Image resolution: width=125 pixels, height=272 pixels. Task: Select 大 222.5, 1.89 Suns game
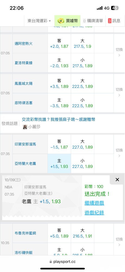[83, 84]
